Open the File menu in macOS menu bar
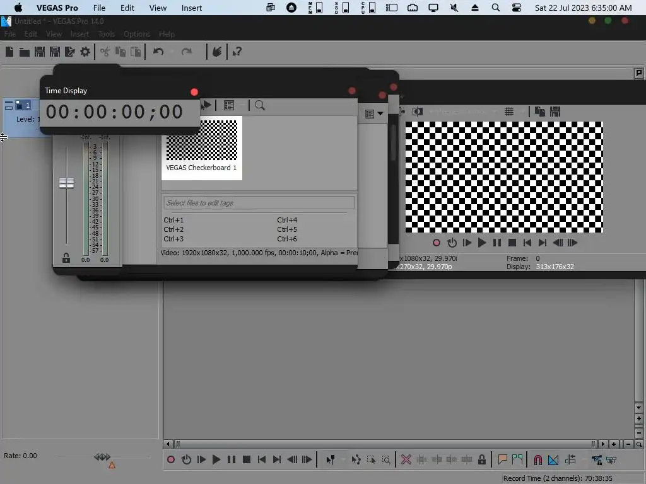Screen dimensions: 646x484 click(99, 8)
